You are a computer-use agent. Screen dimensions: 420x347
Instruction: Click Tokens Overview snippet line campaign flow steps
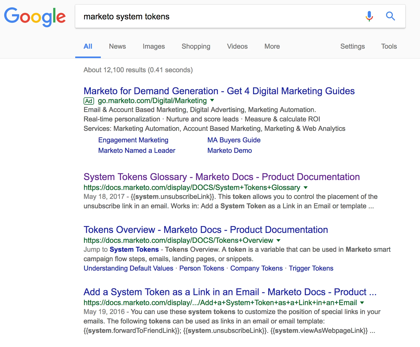pyautogui.click(x=168, y=259)
